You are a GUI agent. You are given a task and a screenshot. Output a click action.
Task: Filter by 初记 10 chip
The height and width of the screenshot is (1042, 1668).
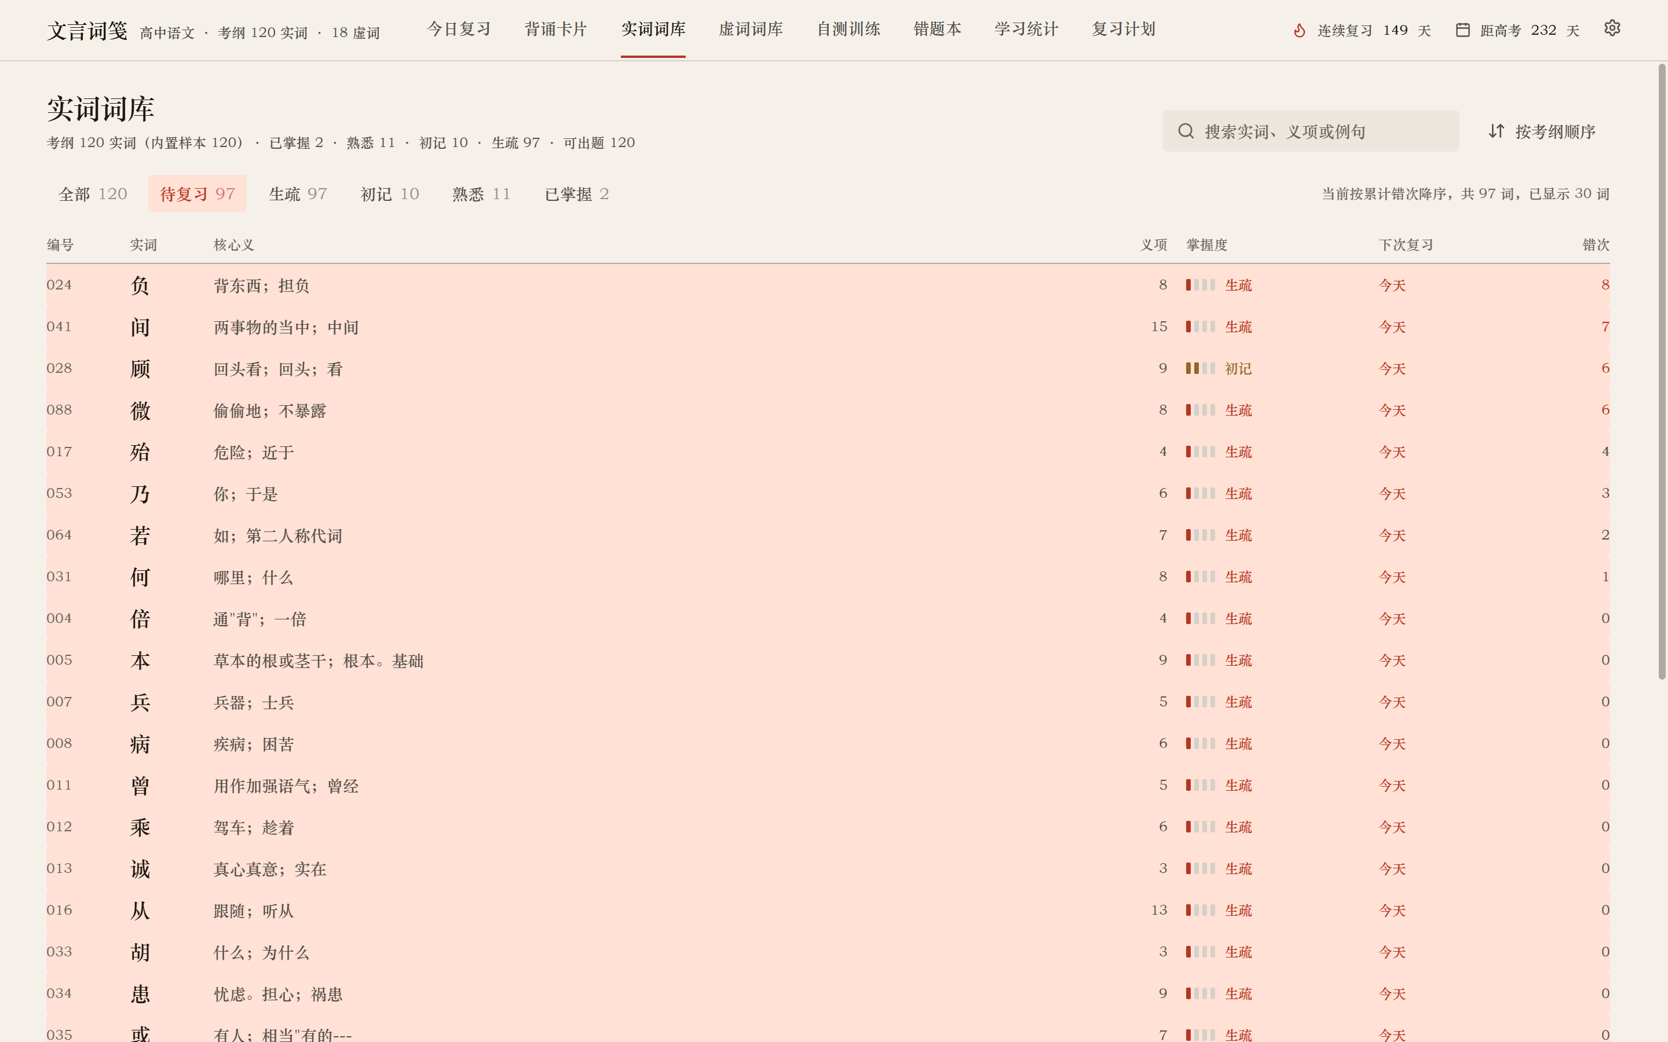389,194
